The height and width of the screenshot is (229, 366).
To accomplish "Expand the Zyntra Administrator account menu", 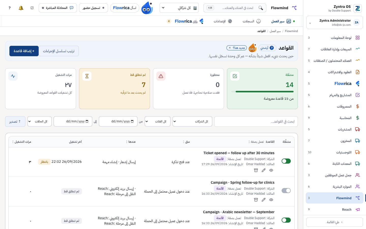I will [x=334, y=22].
